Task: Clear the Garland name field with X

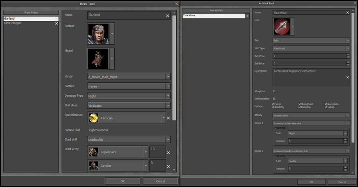Action: [x=167, y=16]
